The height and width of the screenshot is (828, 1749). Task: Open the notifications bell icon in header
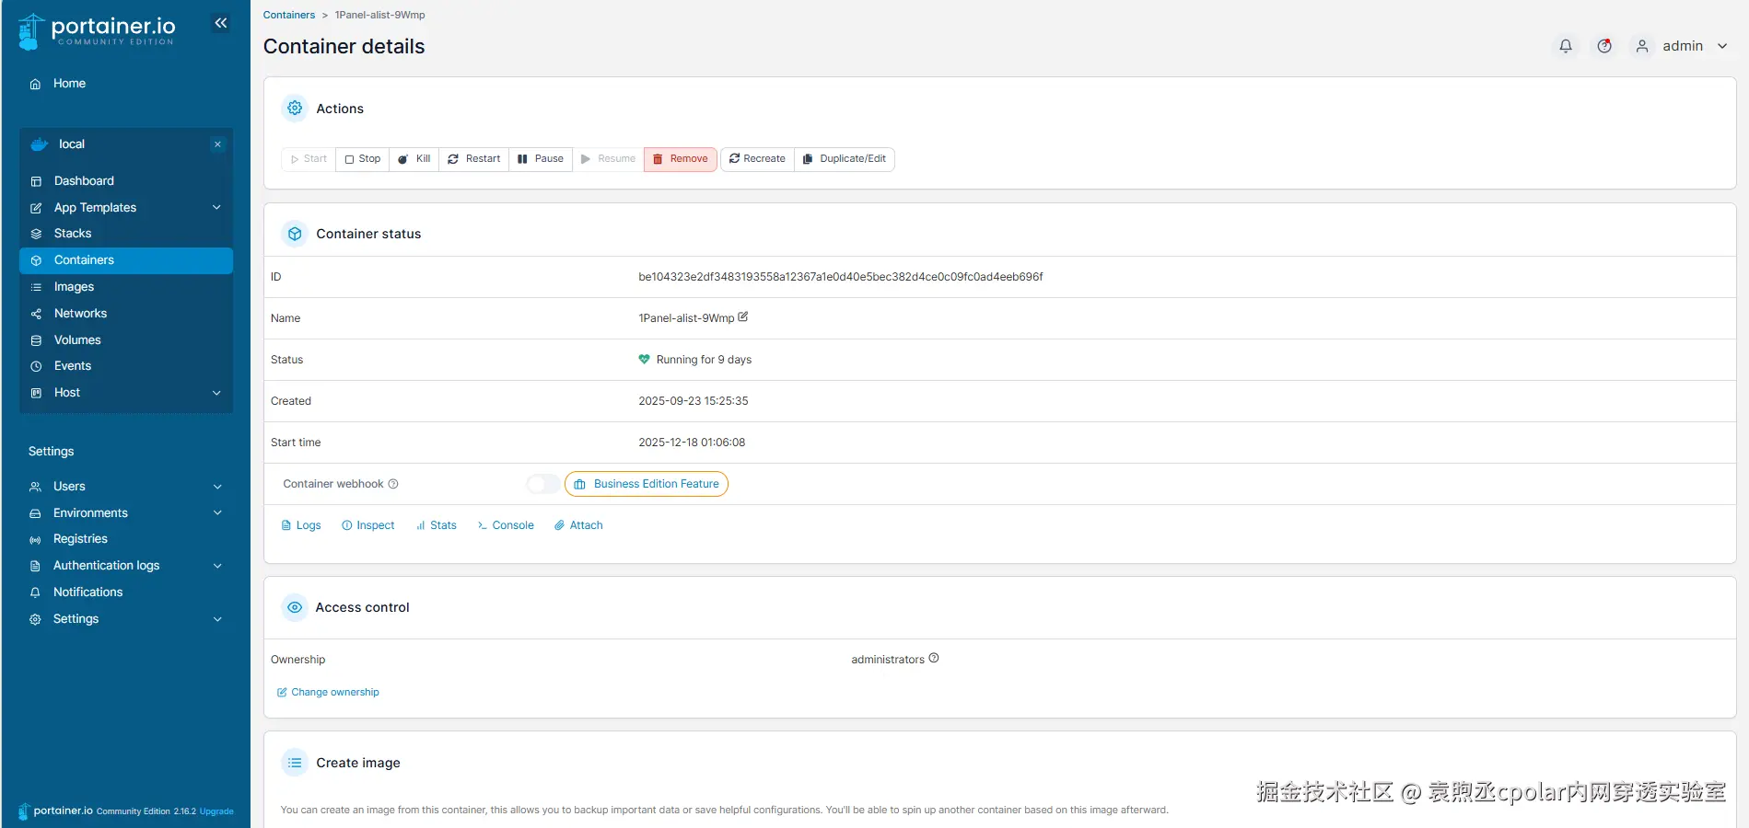[x=1566, y=46]
